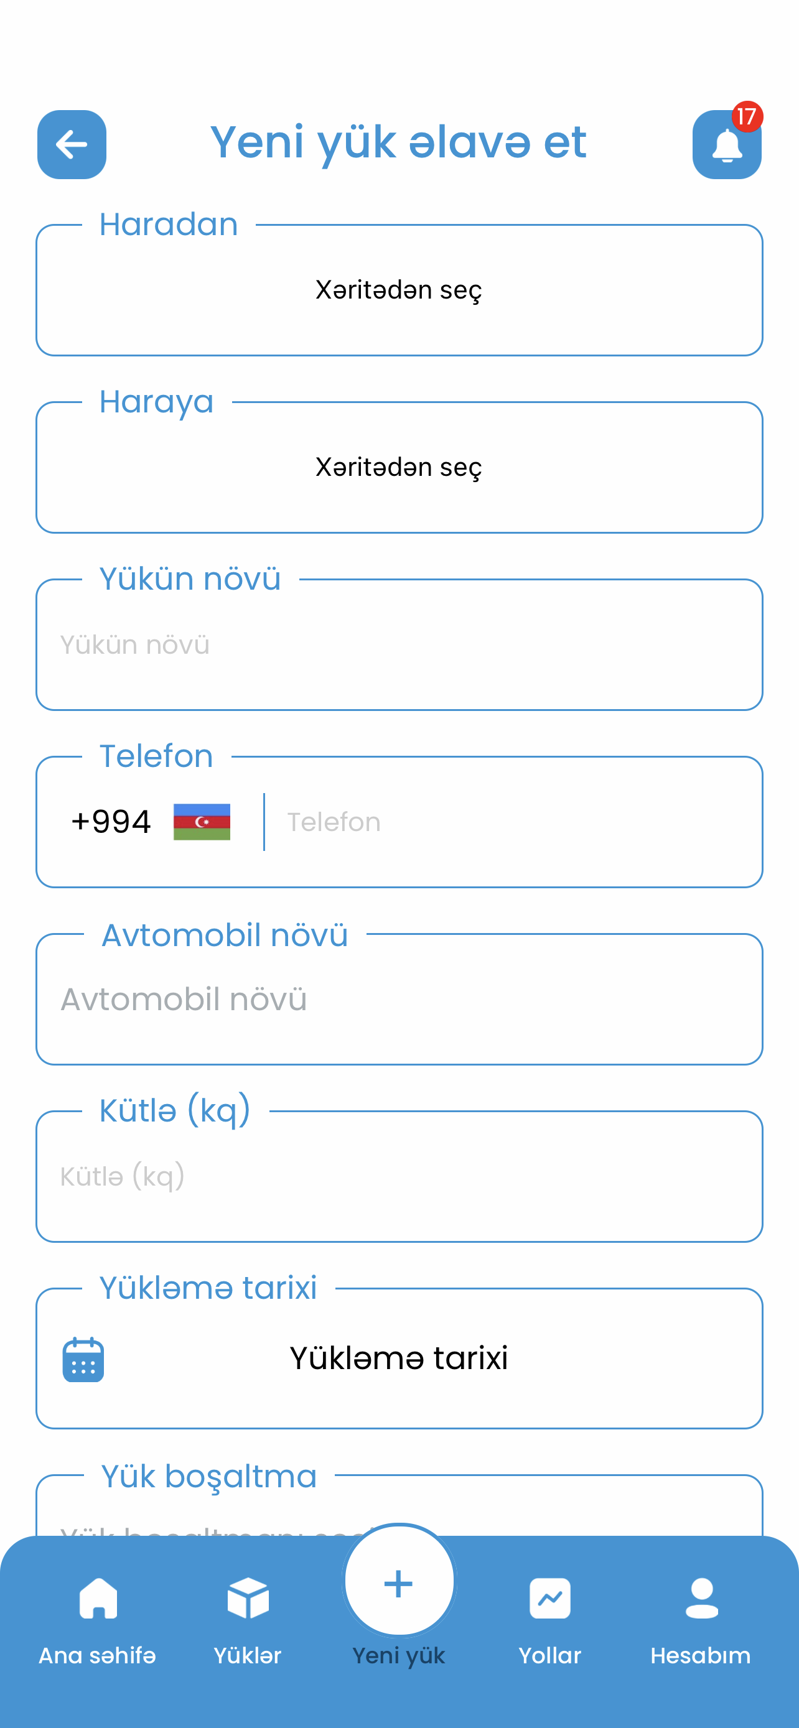Select Xəritədən seç under Haraya

(399, 467)
